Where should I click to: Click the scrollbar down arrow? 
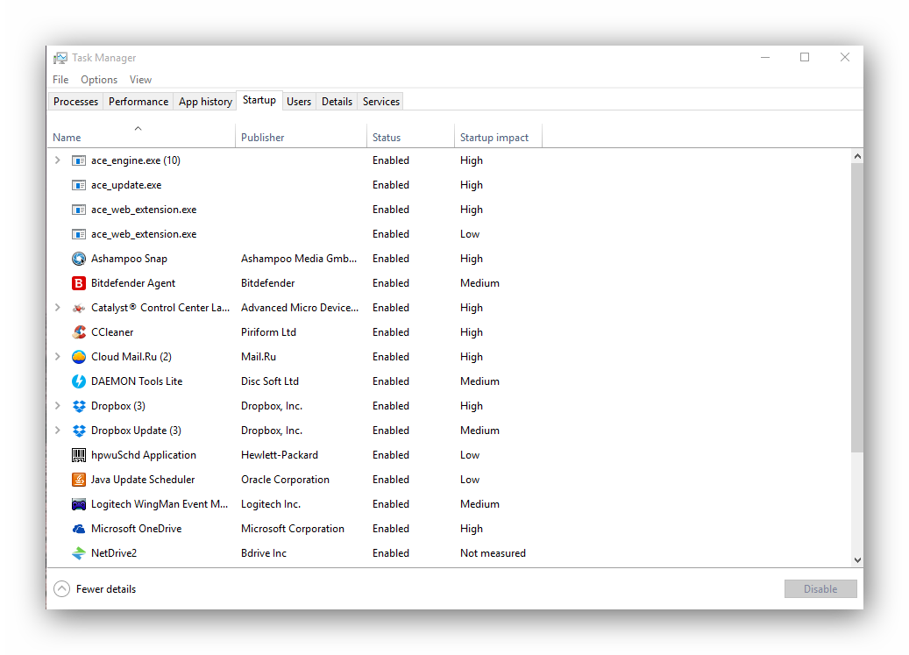[x=857, y=560]
